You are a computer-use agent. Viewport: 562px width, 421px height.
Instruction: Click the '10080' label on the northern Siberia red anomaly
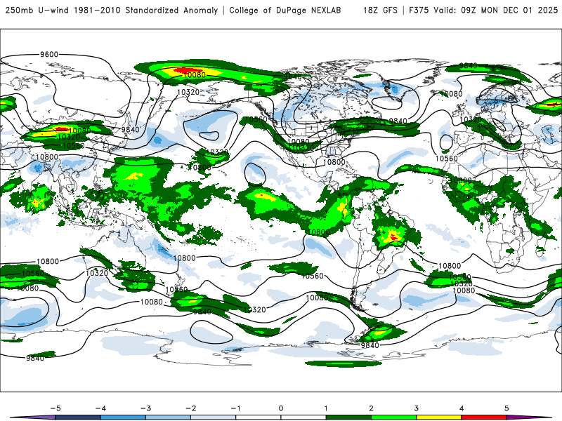[x=195, y=75]
